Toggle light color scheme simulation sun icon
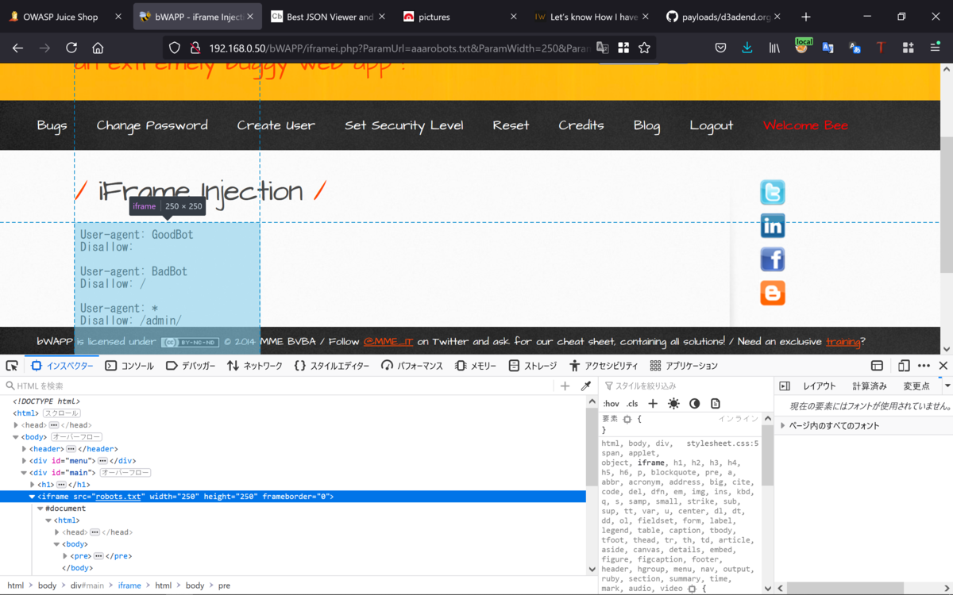 [x=673, y=403]
